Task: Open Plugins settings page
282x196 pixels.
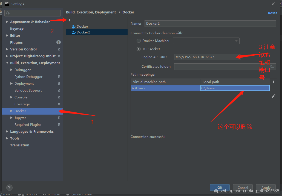Action: [16, 42]
